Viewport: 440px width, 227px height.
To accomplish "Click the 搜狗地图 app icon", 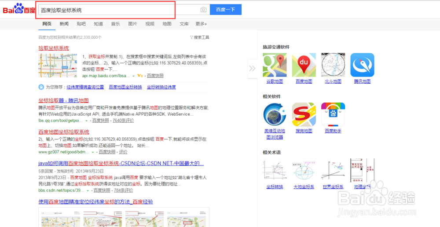I will click(304, 114).
